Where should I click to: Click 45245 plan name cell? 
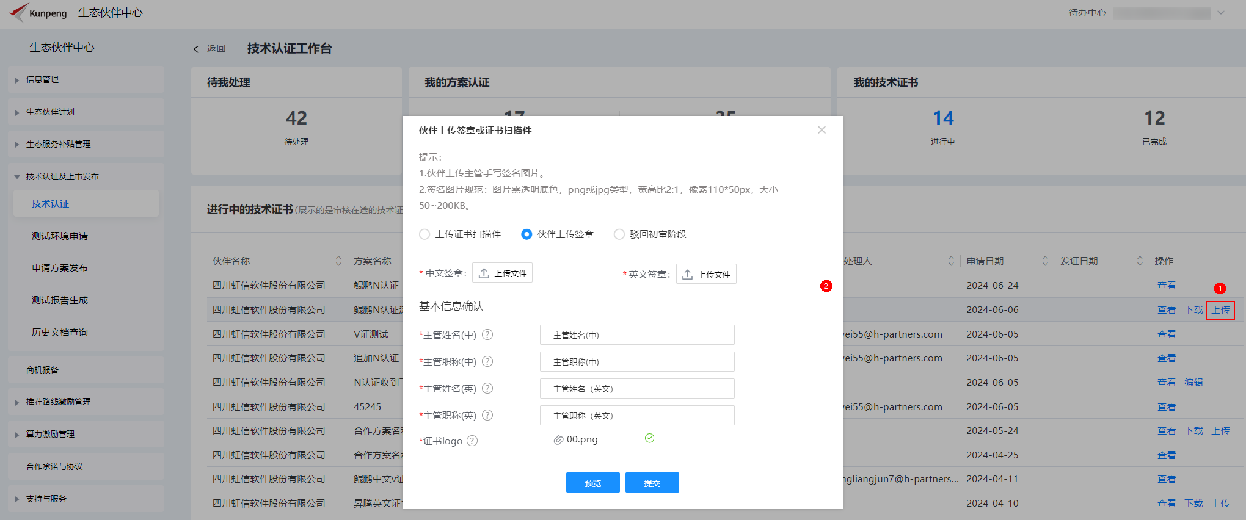[x=367, y=407]
